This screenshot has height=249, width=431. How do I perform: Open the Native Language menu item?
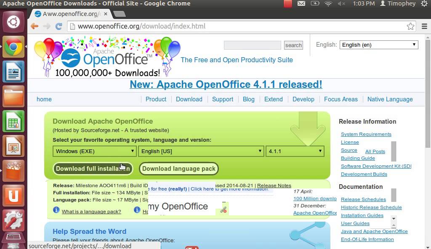tap(390, 99)
